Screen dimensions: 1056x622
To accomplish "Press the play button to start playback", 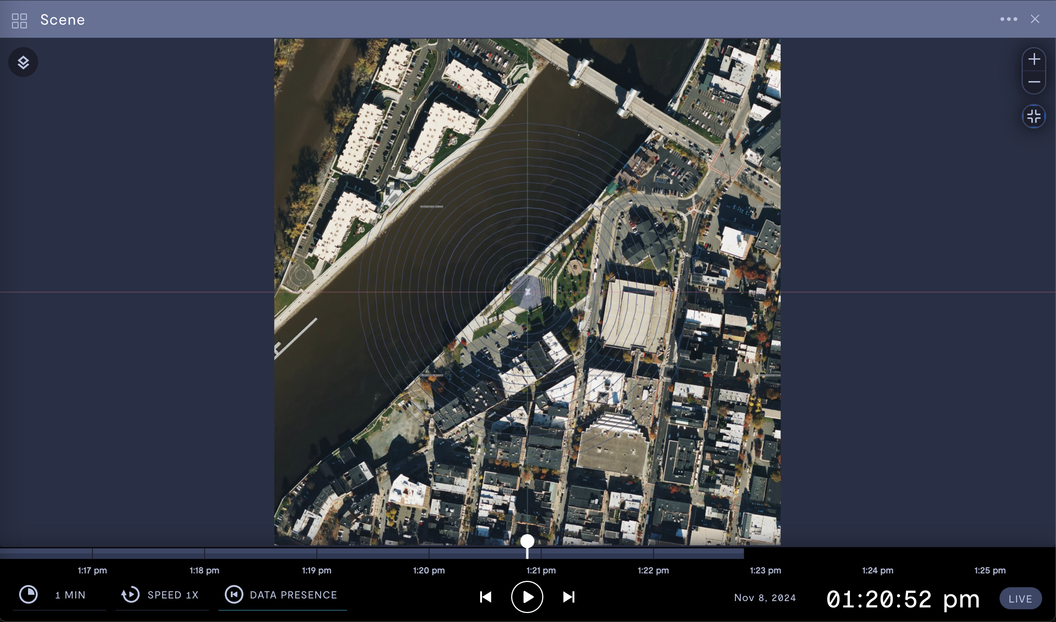I will (x=527, y=595).
